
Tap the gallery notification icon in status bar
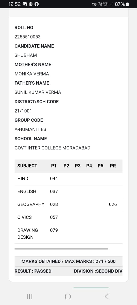(x=25, y=4)
